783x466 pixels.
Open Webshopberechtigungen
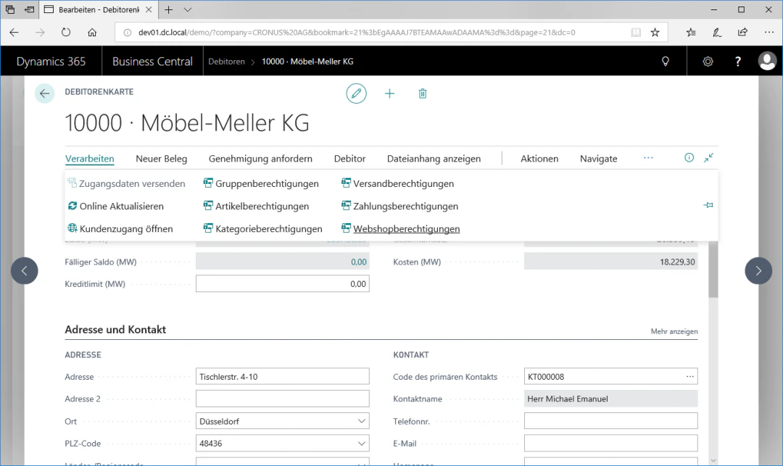(400, 229)
